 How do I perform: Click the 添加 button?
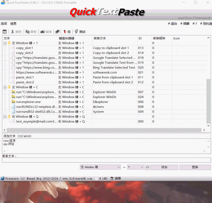point(164,167)
